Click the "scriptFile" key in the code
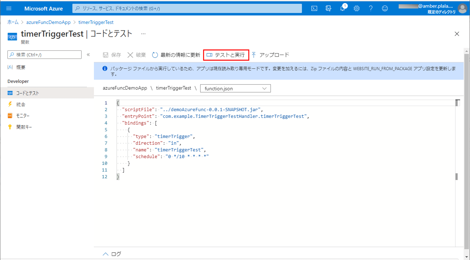Screen dimensions: 470x260 point(138,110)
